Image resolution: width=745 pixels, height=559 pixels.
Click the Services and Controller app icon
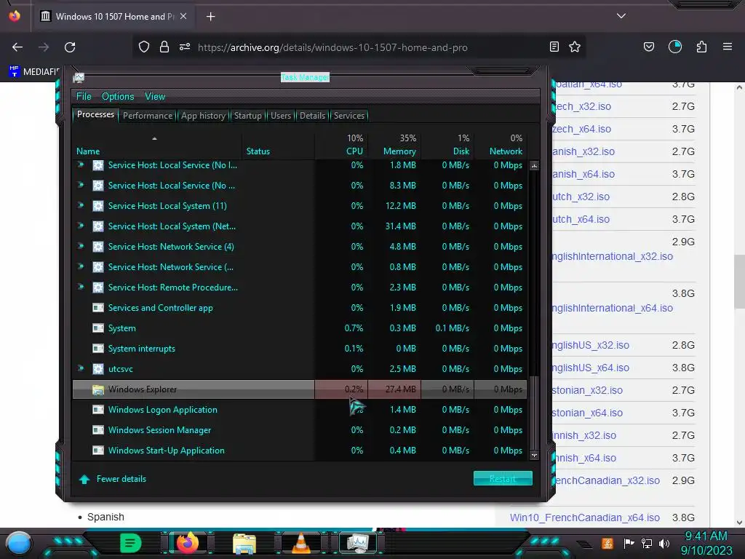(98, 308)
